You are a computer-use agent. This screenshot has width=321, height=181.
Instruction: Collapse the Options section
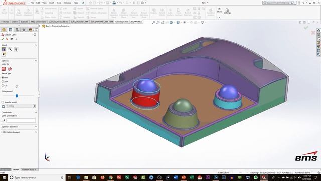(x=36, y=61)
